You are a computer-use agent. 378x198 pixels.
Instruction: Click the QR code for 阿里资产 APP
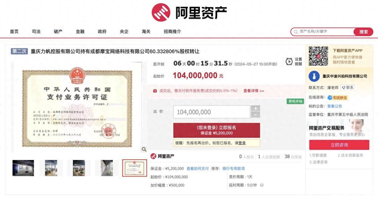click(318, 56)
